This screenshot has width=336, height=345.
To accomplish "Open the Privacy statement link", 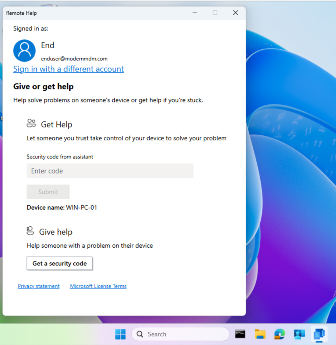I will (x=39, y=286).
